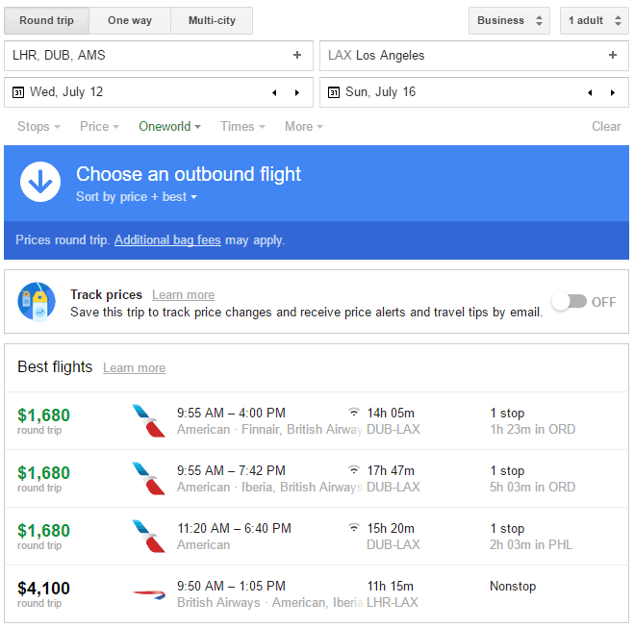634x628 pixels.
Task: Open Sort by price + best dropdown
Action: coord(137,197)
